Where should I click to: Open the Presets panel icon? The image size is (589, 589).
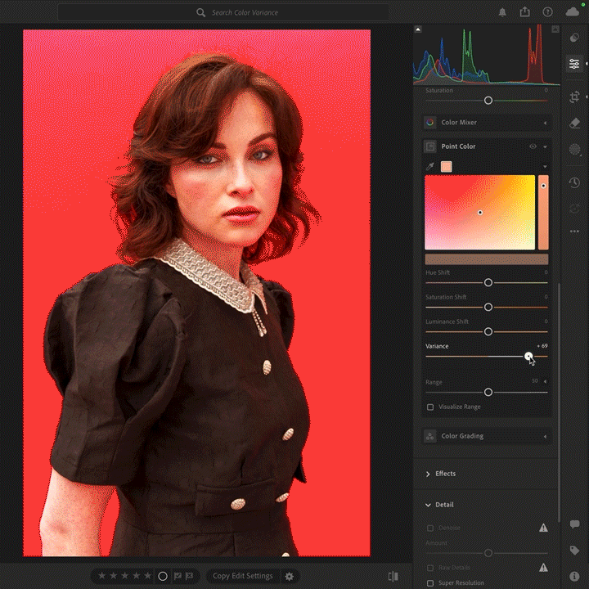[x=574, y=38]
